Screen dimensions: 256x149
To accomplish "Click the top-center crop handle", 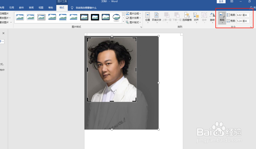I will coord(112,38).
